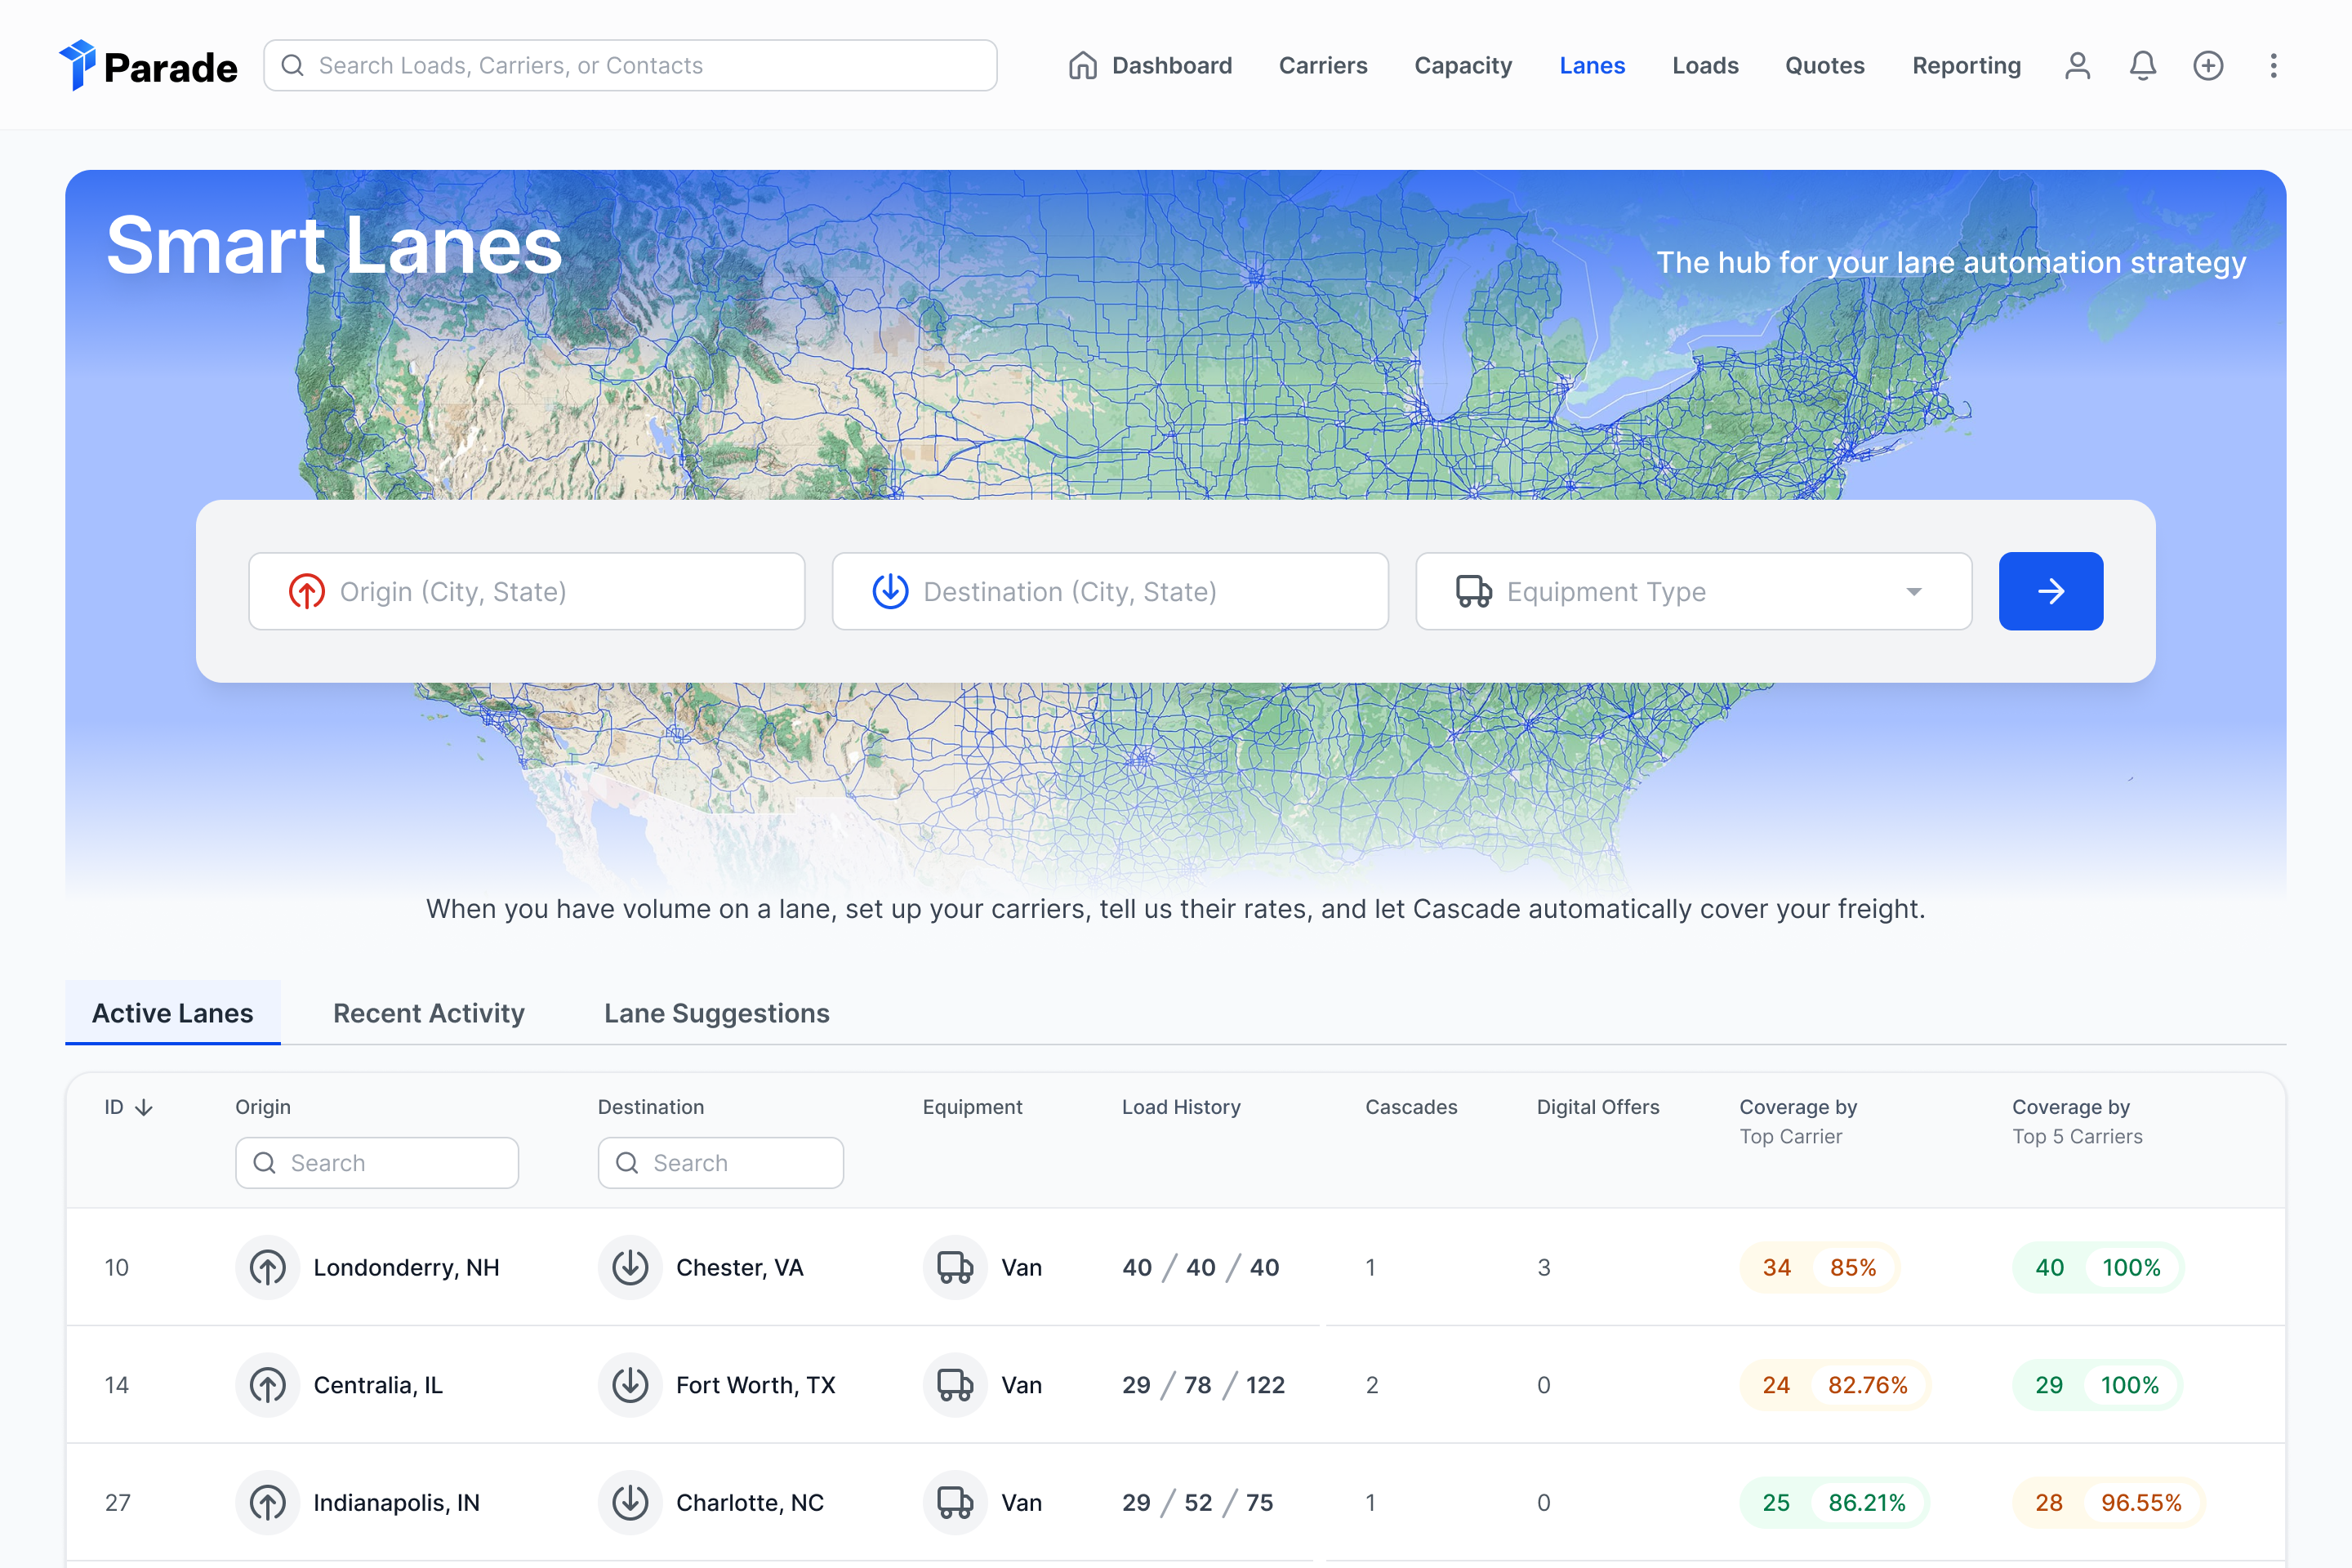Open the user profile icon
This screenshot has width=2352, height=1568.
click(x=2077, y=66)
